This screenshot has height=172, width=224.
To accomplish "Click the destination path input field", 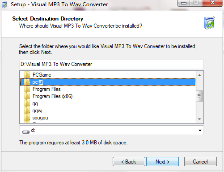I will (x=111, y=64).
